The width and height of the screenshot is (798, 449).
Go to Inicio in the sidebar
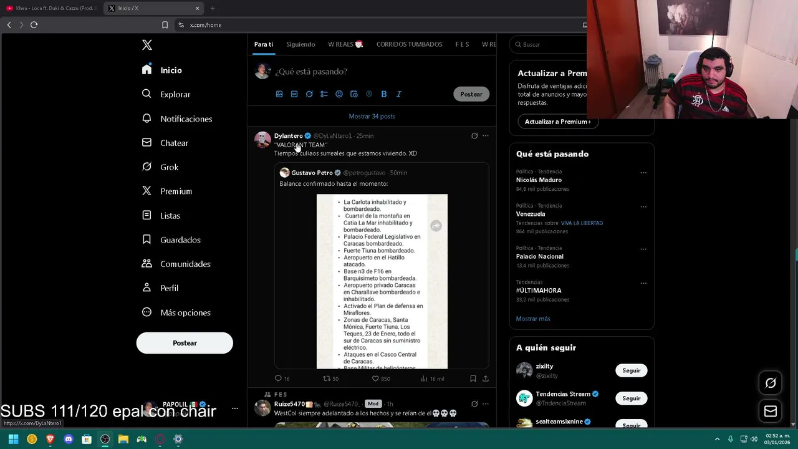tap(162, 70)
